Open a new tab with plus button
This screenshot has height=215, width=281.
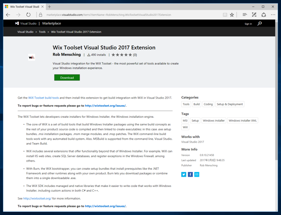(50, 7)
